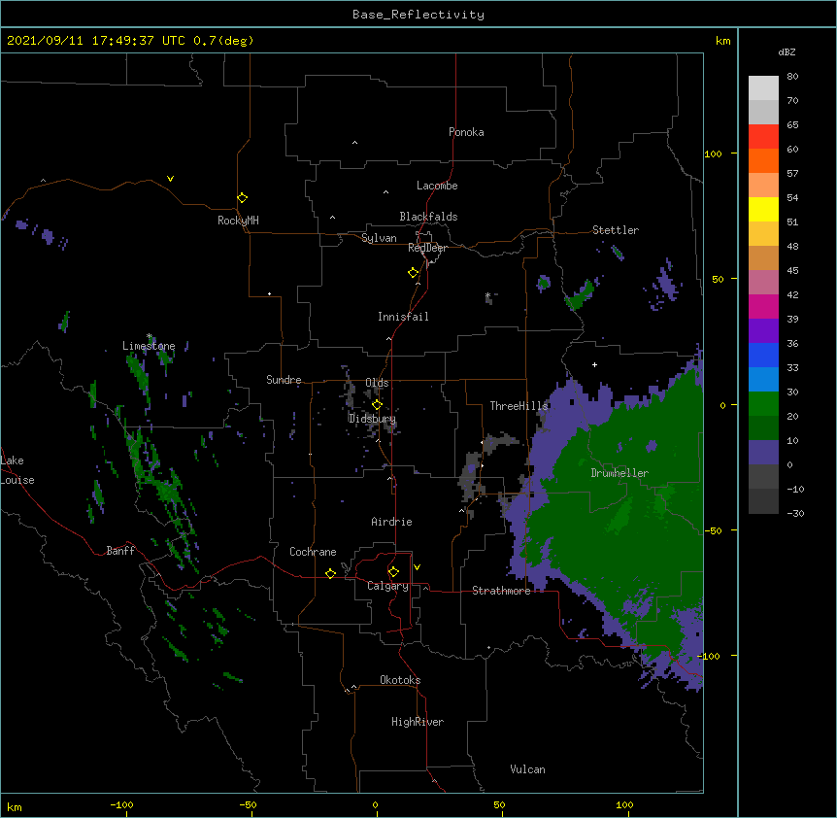Click the yellow diamond marker beside Olds
837x818 pixels.
[x=377, y=405]
